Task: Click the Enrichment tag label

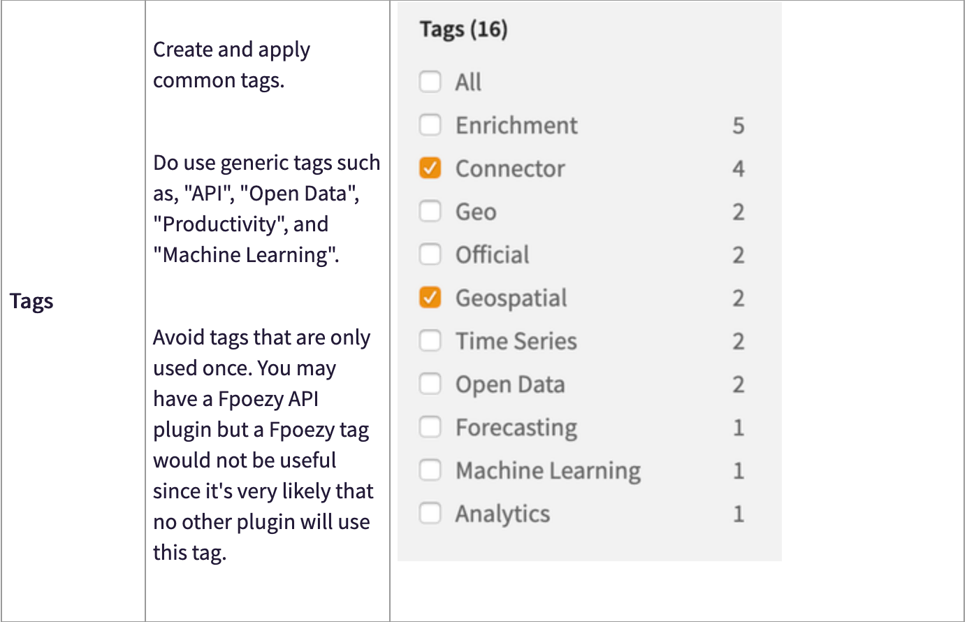Action: (x=516, y=126)
